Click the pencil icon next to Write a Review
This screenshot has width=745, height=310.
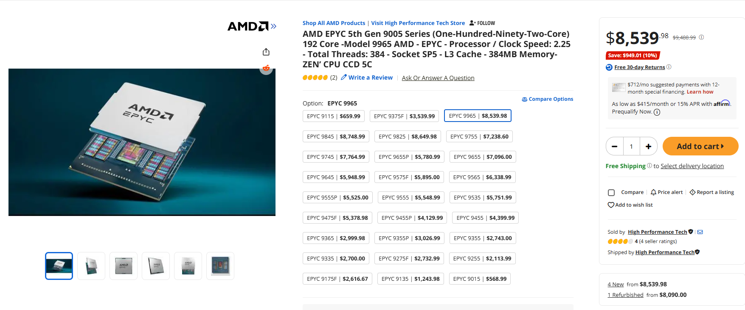tap(343, 77)
